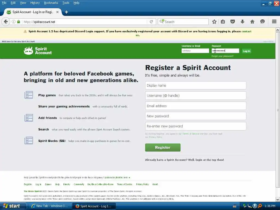Open the Hello chat smiley icon
The image size is (280, 210).
[262, 22]
